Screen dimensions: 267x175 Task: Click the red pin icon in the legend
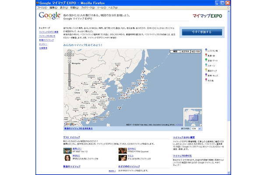[206, 55]
